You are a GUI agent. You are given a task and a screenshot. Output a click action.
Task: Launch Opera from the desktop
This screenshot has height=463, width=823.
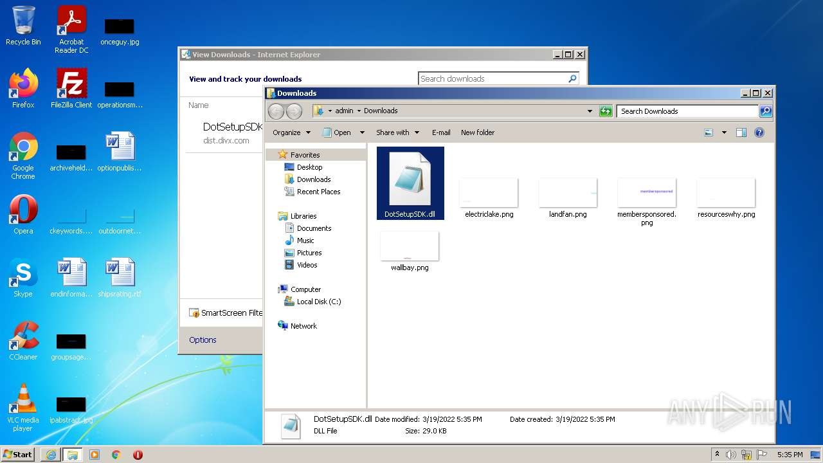[23, 215]
